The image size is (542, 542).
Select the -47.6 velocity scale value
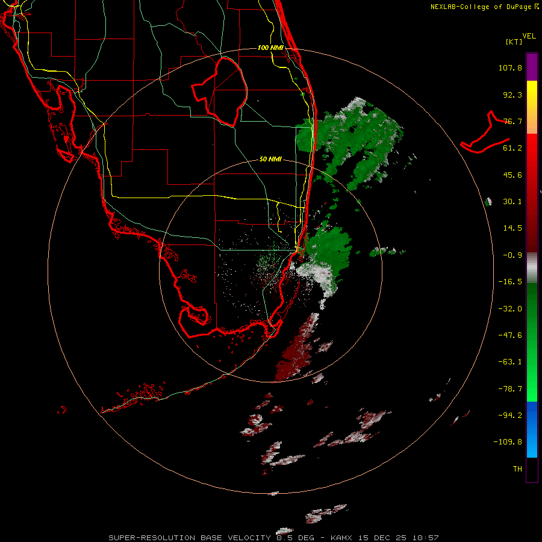(x=510, y=335)
